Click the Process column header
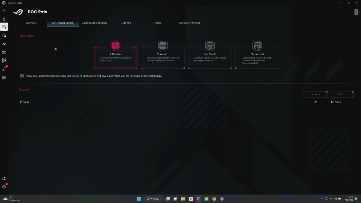This screenshot has height=203, width=361. pyautogui.click(x=25, y=102)
